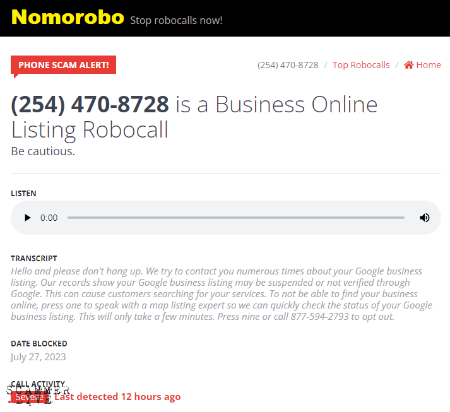Image resolution: width=450 pixels, height=412 pixels.
Task: Click the TRANSCRIPT section label
Action: coord(34,259)
